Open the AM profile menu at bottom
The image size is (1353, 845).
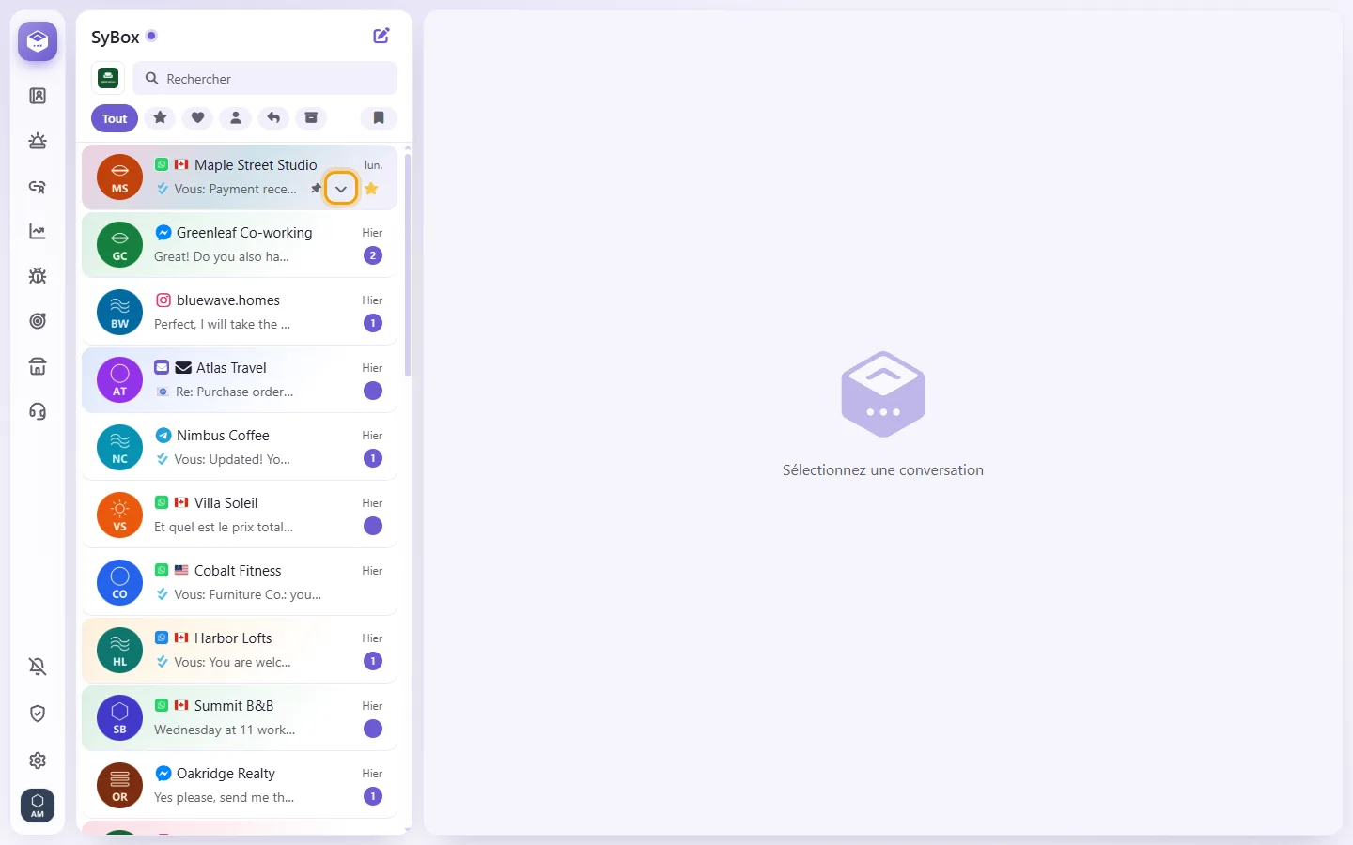(x=38, y=806)
